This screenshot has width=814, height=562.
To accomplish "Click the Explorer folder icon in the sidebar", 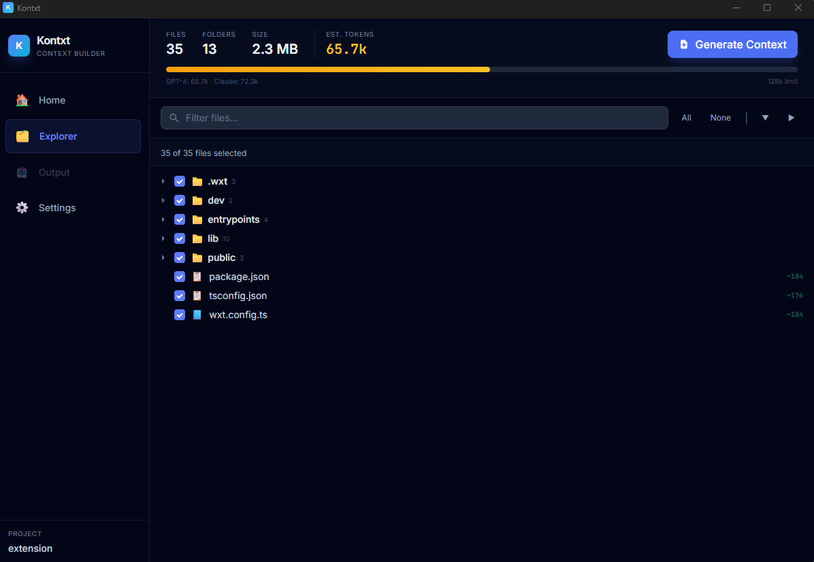I will 22,136.
